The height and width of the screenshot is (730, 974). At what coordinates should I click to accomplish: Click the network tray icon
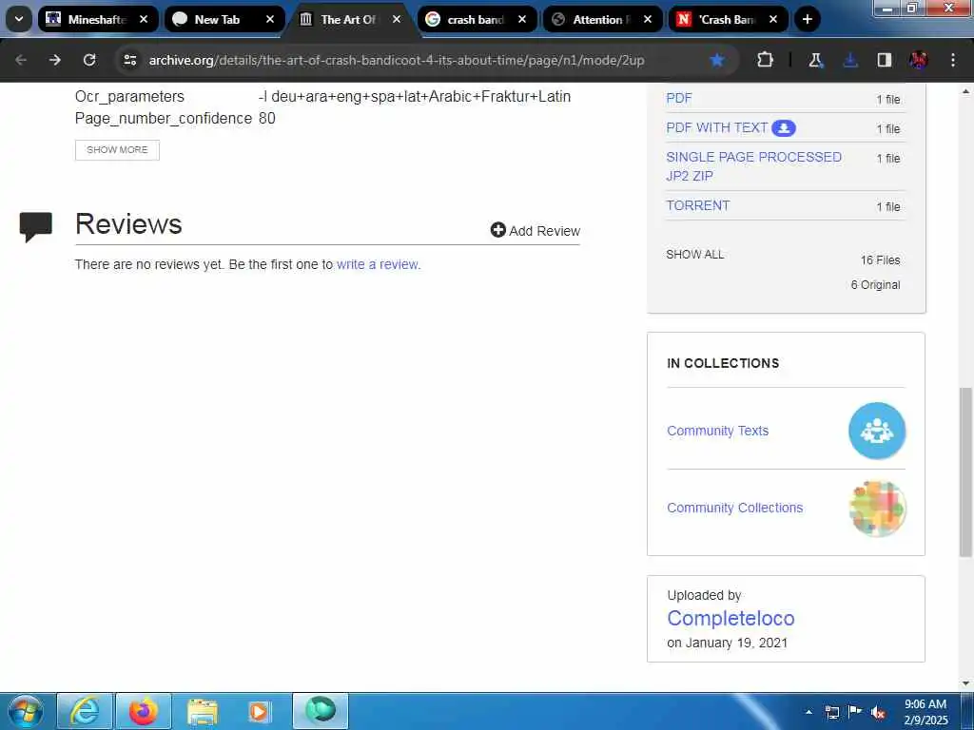(831, 712)
